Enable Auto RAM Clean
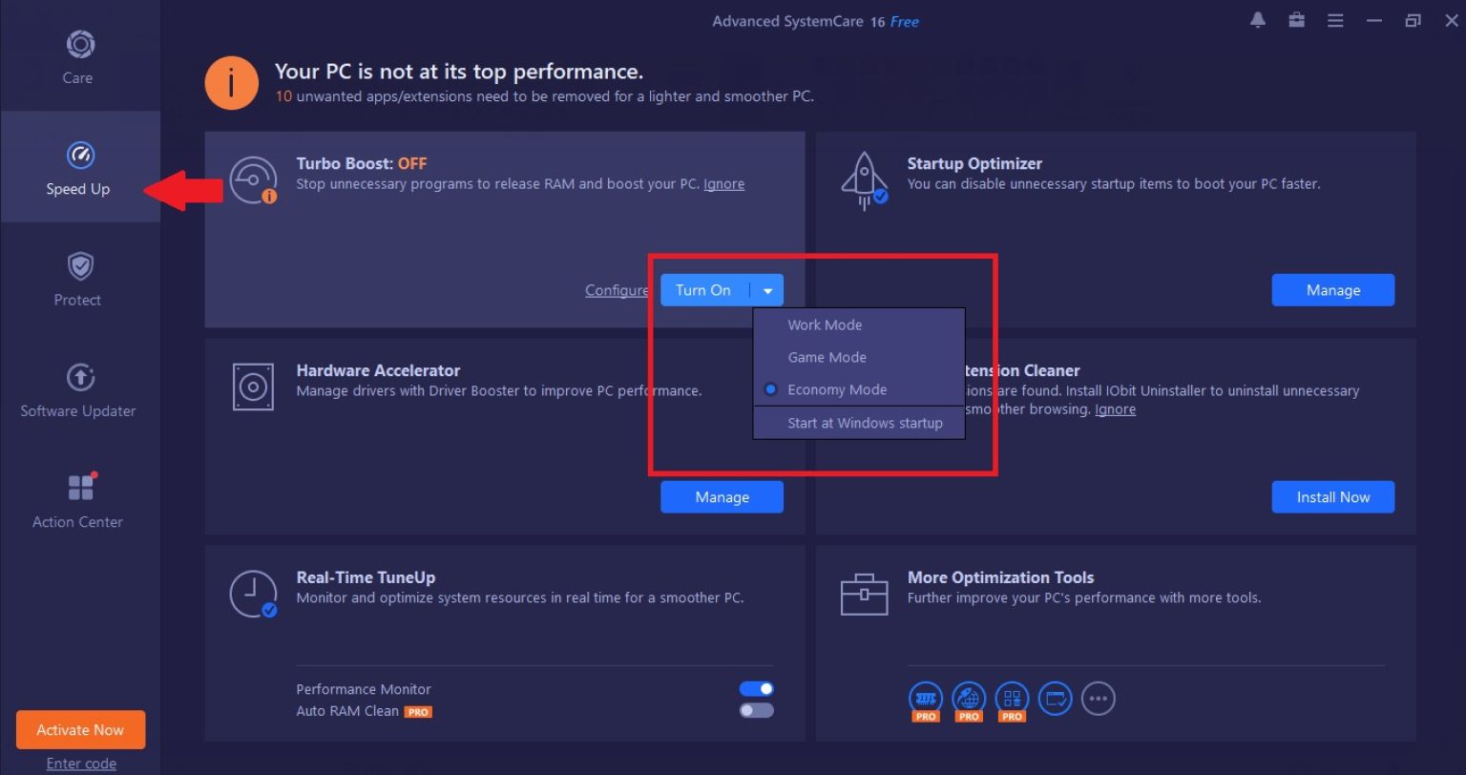Image resolution: width=1466 pixels, height=775 pixels. point(756,710)
